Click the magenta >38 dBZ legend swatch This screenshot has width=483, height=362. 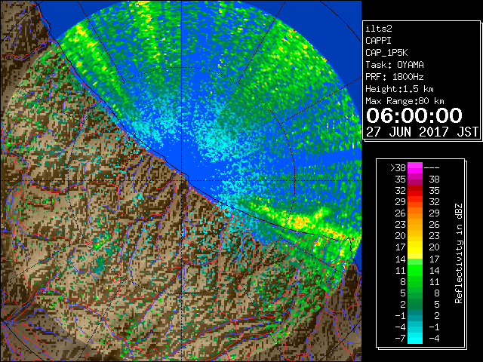(x=415, y=168)
